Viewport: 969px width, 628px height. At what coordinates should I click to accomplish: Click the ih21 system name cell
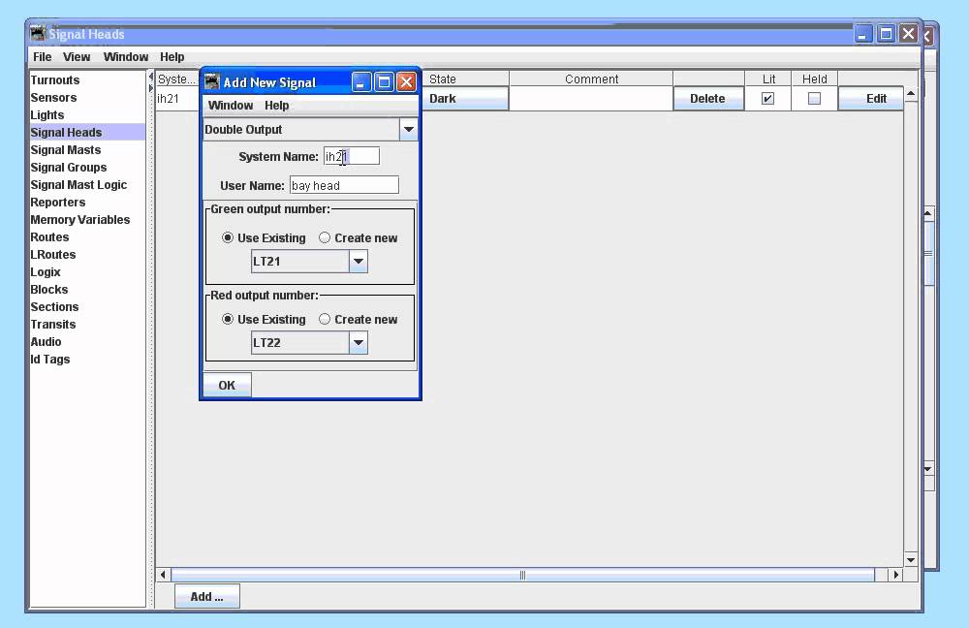click(177, 98)
